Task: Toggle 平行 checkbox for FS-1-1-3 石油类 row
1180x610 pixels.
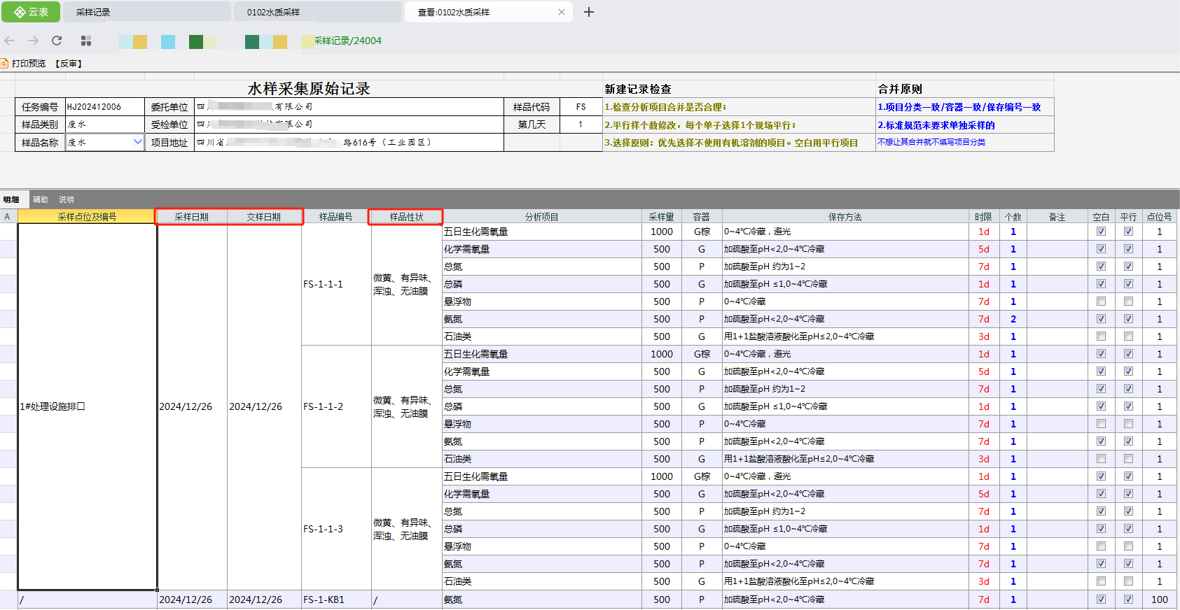Action: click(1128, 581)
